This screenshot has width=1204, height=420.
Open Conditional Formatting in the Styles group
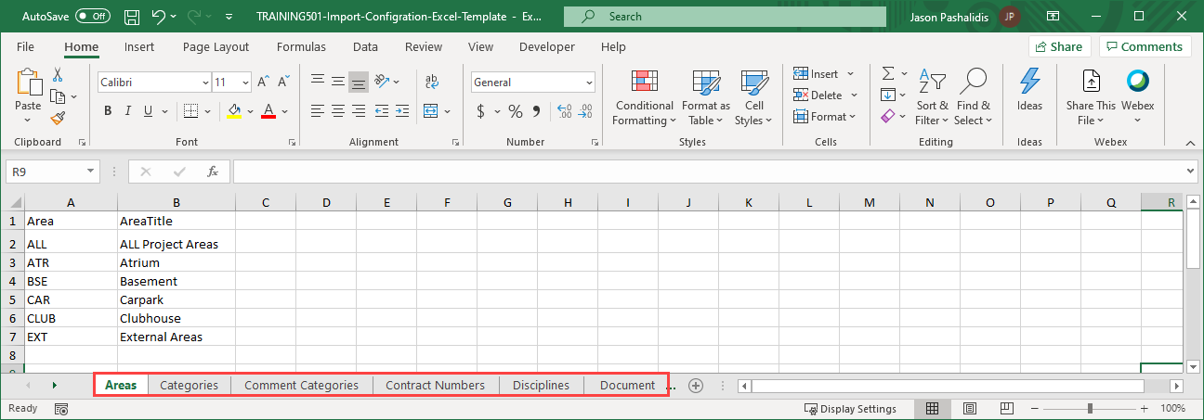pyautogui.click(x=644, y=98)
